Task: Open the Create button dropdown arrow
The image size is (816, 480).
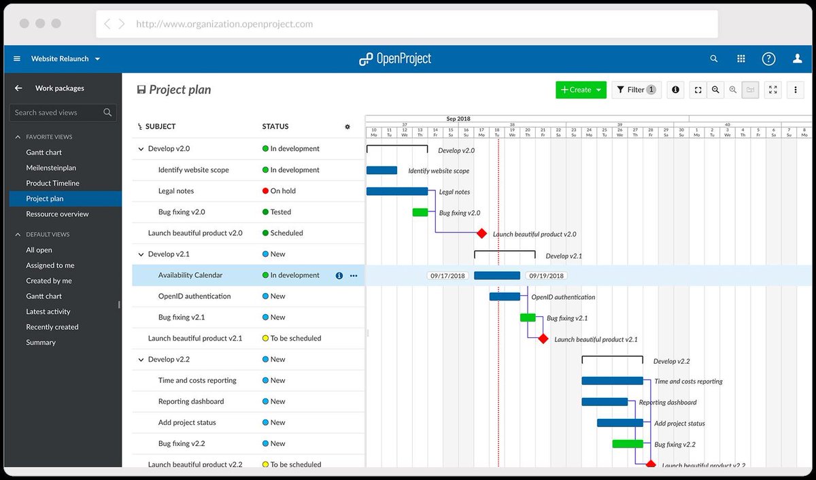Action: [599, 90]
